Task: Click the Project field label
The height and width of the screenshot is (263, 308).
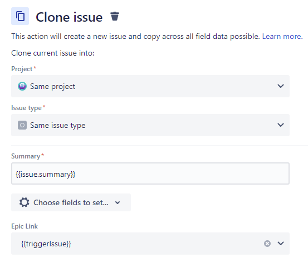Action: click(x=22, y=69)
